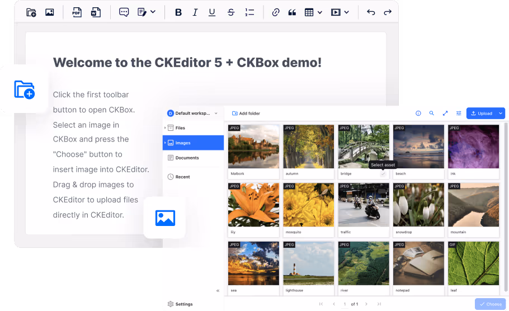Expand the Default workspace selector
This screenshot has height=311, width=509.
tap(192, 114)
